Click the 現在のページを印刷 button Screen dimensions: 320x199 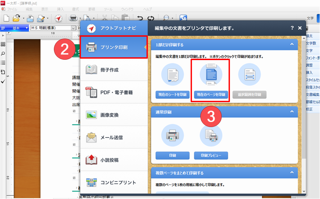point(211,95)
